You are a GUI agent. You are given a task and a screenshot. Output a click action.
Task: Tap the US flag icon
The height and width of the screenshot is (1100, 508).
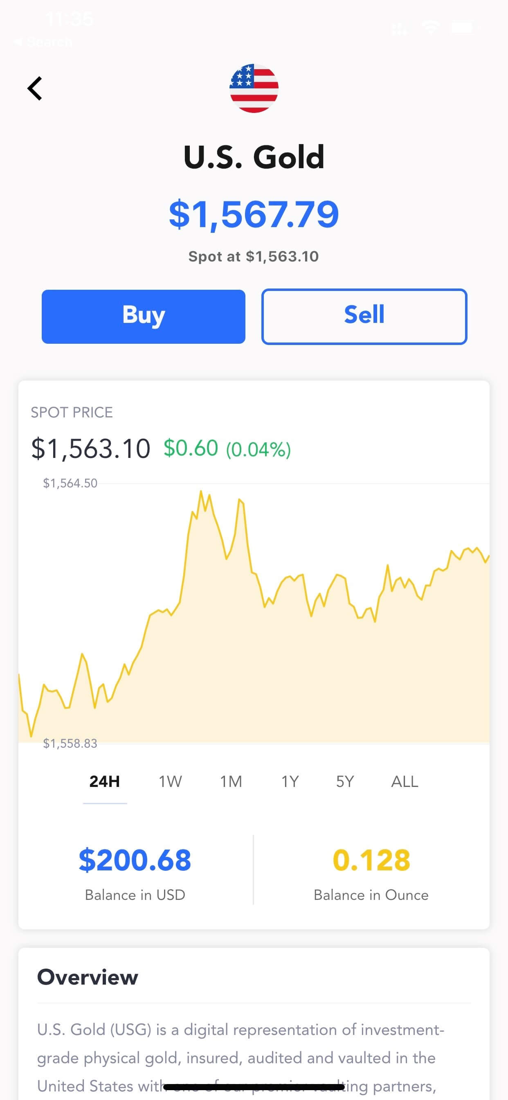pyautogui.click(x=254, y=88)
